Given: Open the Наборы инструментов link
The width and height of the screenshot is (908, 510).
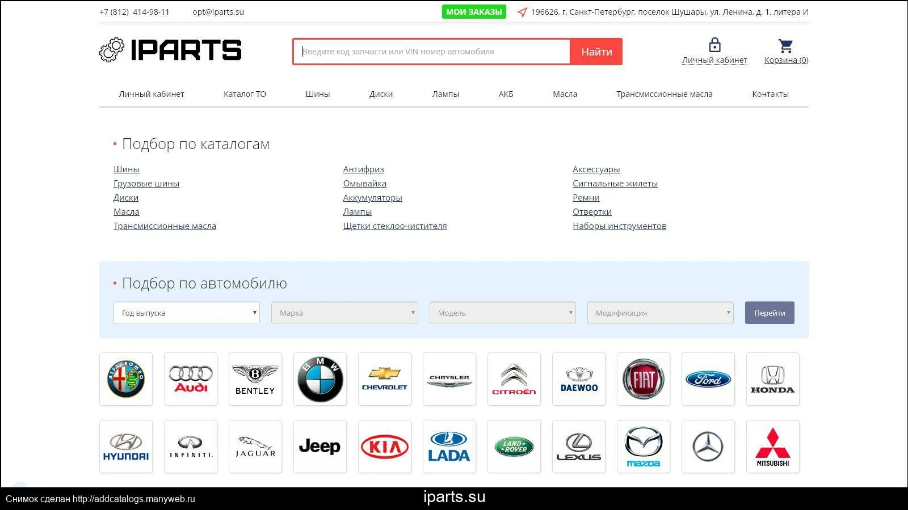Looking at the screenshot, I should pos(620,226).
